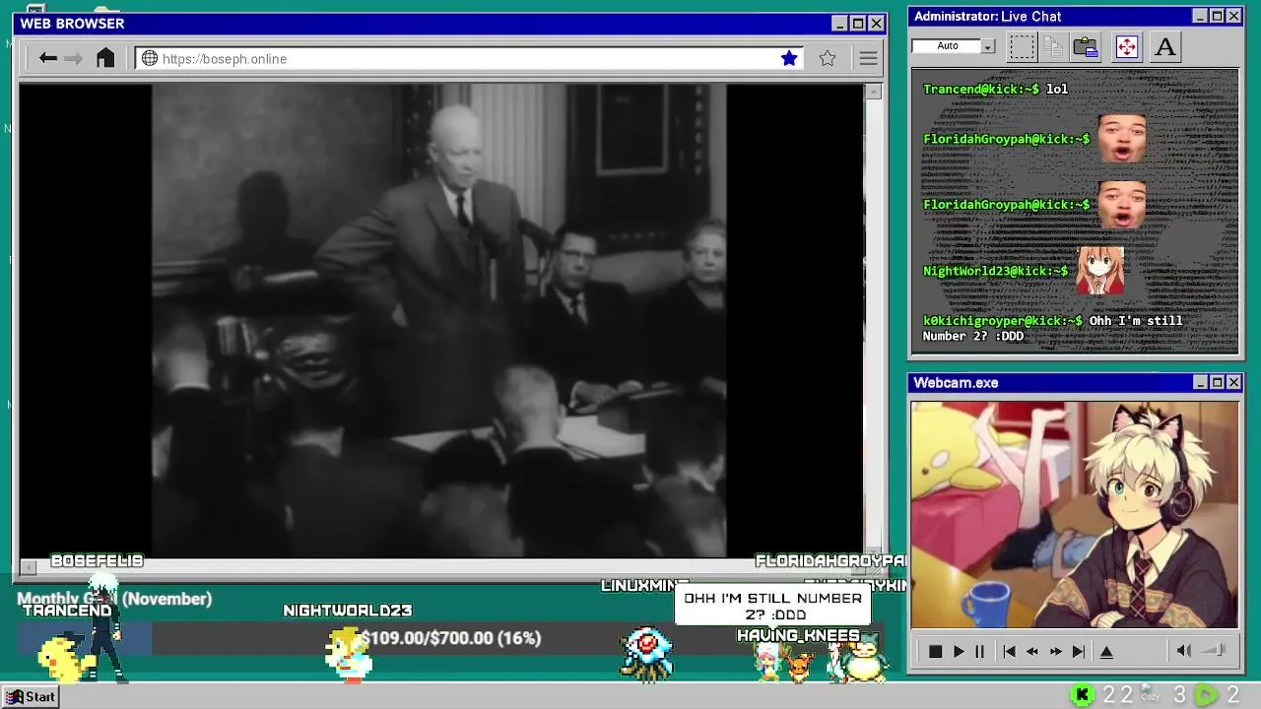The height and width of the screenshot is (709, 1261).
Task: Click NightWorld23's anime girl emote
Action: [x=1100, y=271]
